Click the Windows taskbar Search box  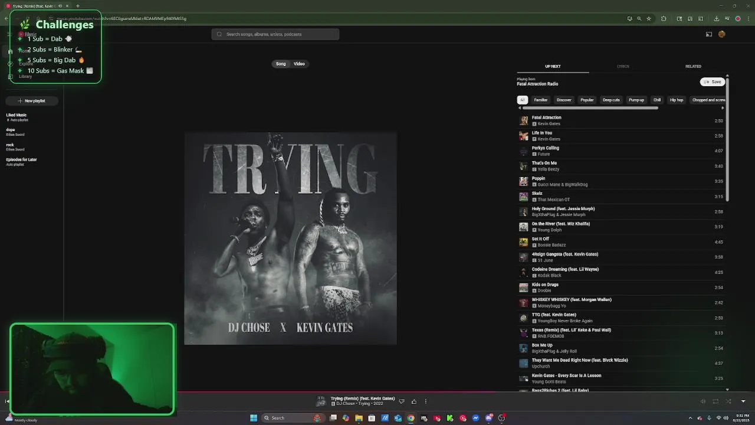293,418
